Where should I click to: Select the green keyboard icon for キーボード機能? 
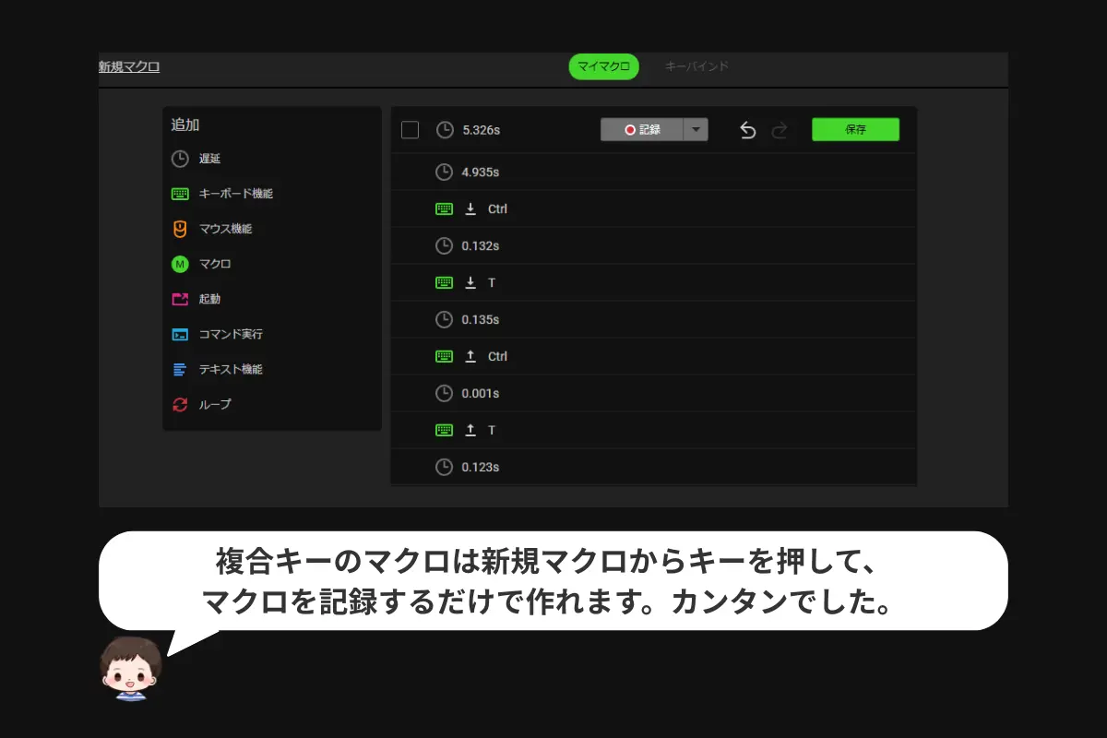180,194
